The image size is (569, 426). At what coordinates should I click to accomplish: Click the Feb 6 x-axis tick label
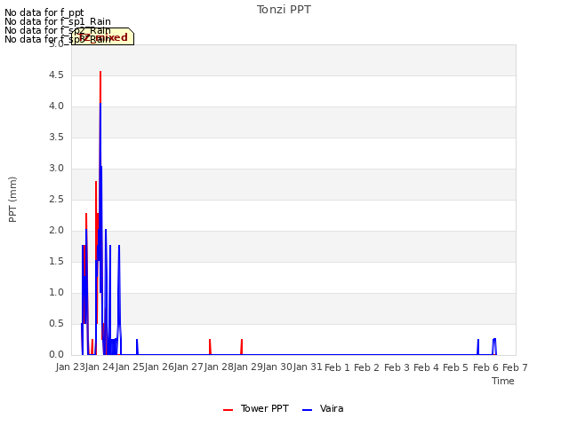coord(485,367)
